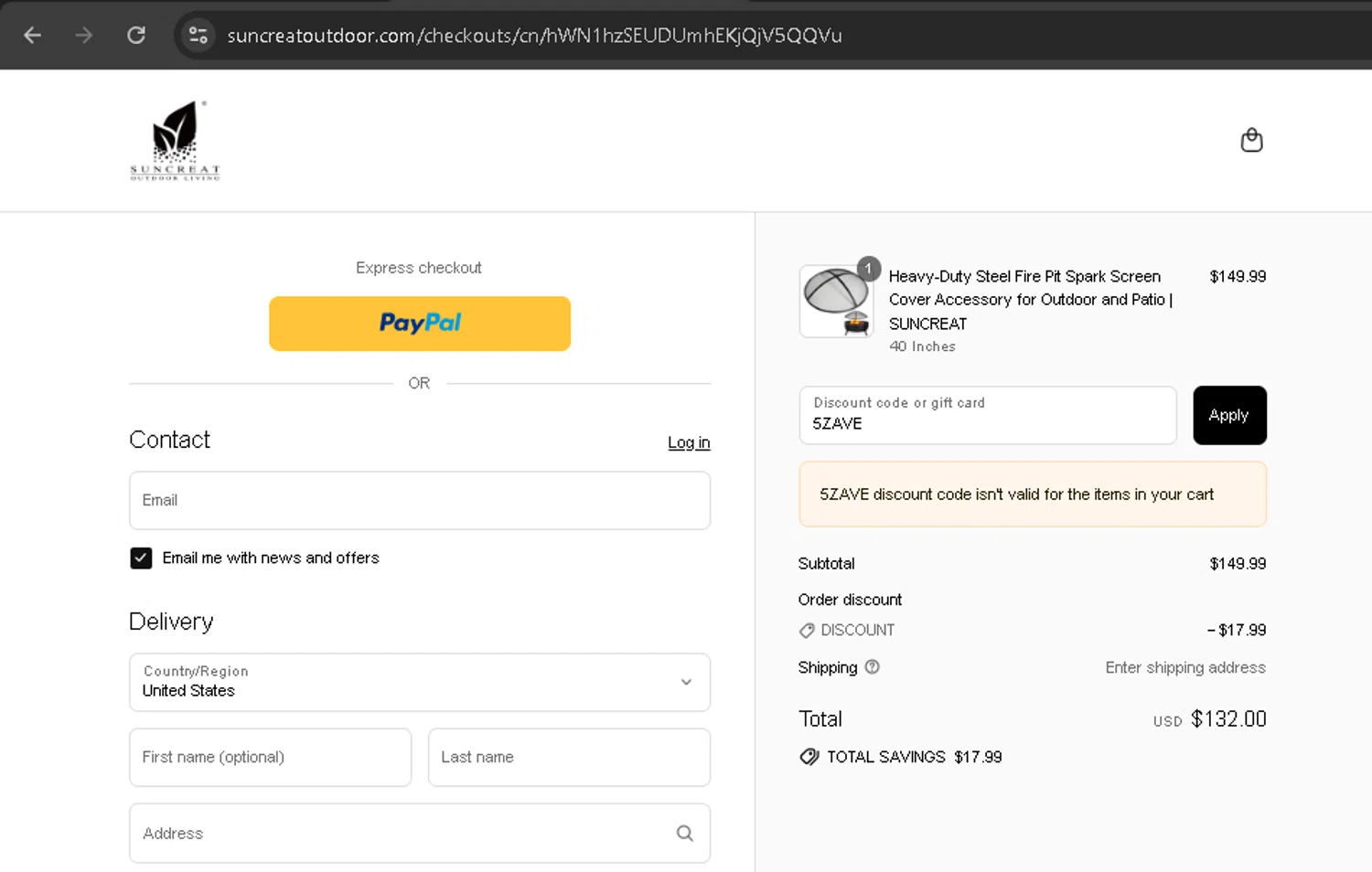Click the 5ZAVE invalid code message
This screenshot has height=872, width=1372.
pyautogui.click(x=1033, y=494)
